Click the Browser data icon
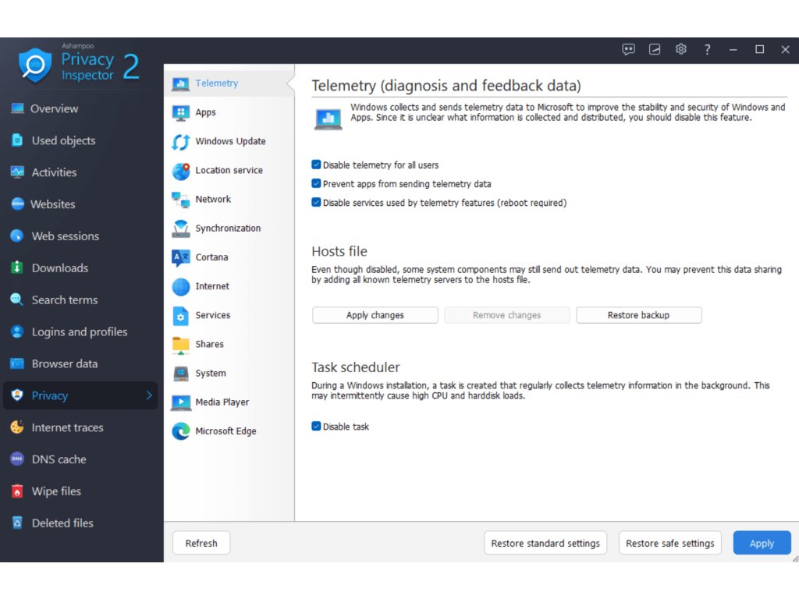The image size is (799, 599). [17, 363]
